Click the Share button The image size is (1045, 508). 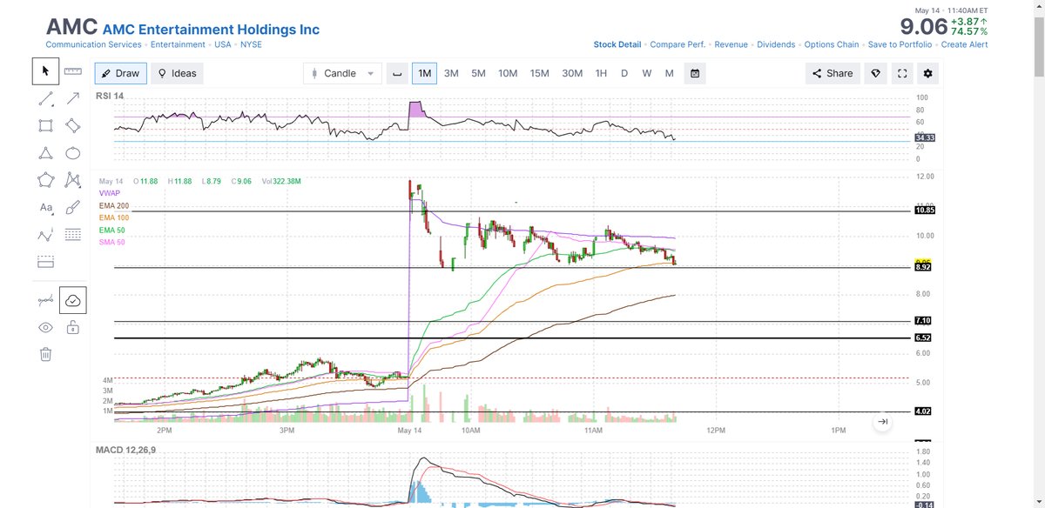pyautogui.click(x=833, y=73)
